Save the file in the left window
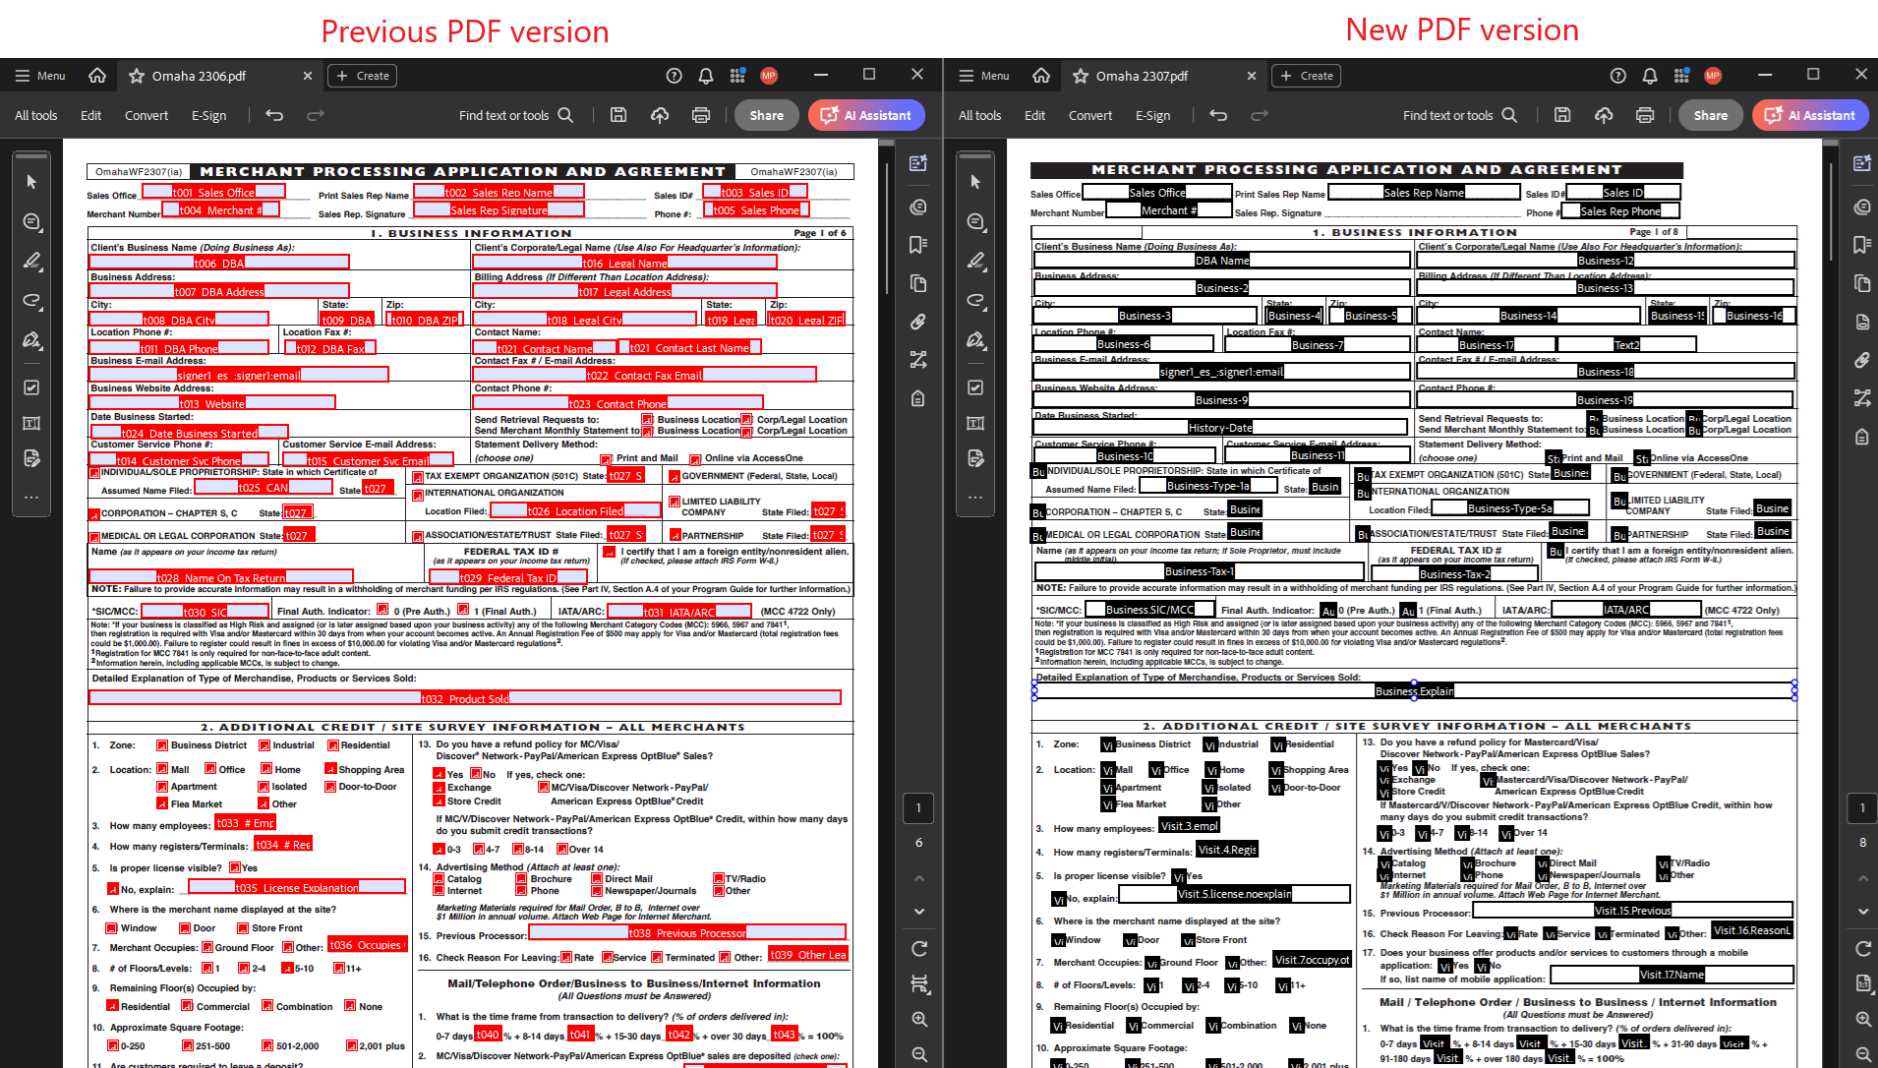 coord(618,115)
